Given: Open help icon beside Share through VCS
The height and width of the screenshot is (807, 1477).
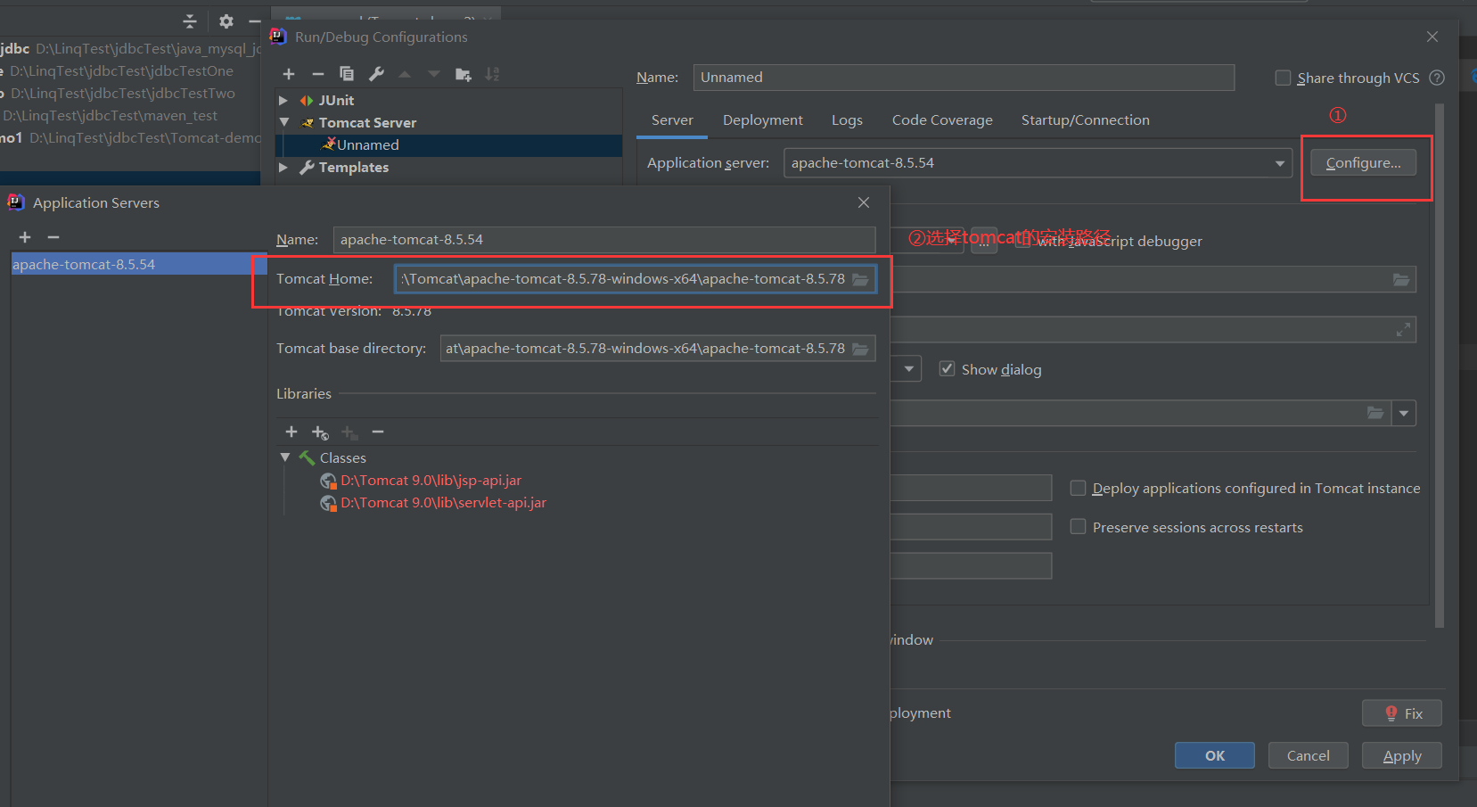Looking at the screenshot, I should click(1437, 78).
